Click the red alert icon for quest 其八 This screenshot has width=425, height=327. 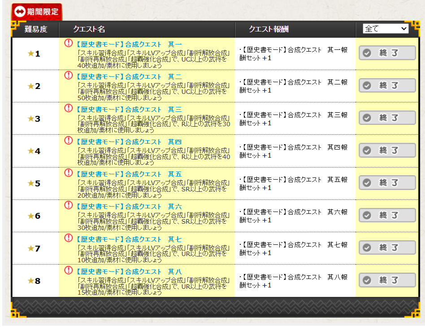pos(68,270)
